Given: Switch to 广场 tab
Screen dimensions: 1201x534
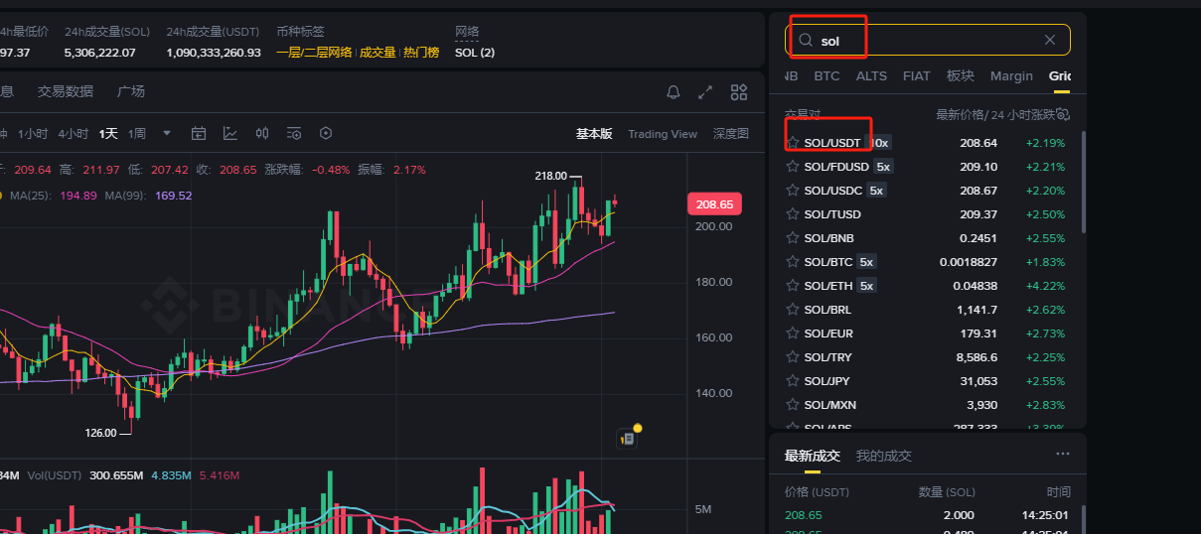Looking at the screenshot, I should 131,91.
